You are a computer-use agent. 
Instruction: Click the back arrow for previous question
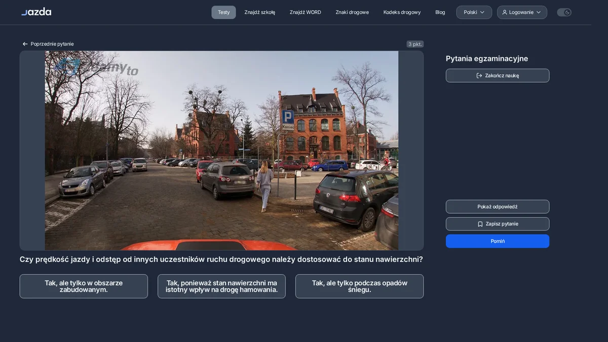click(25, 44)
